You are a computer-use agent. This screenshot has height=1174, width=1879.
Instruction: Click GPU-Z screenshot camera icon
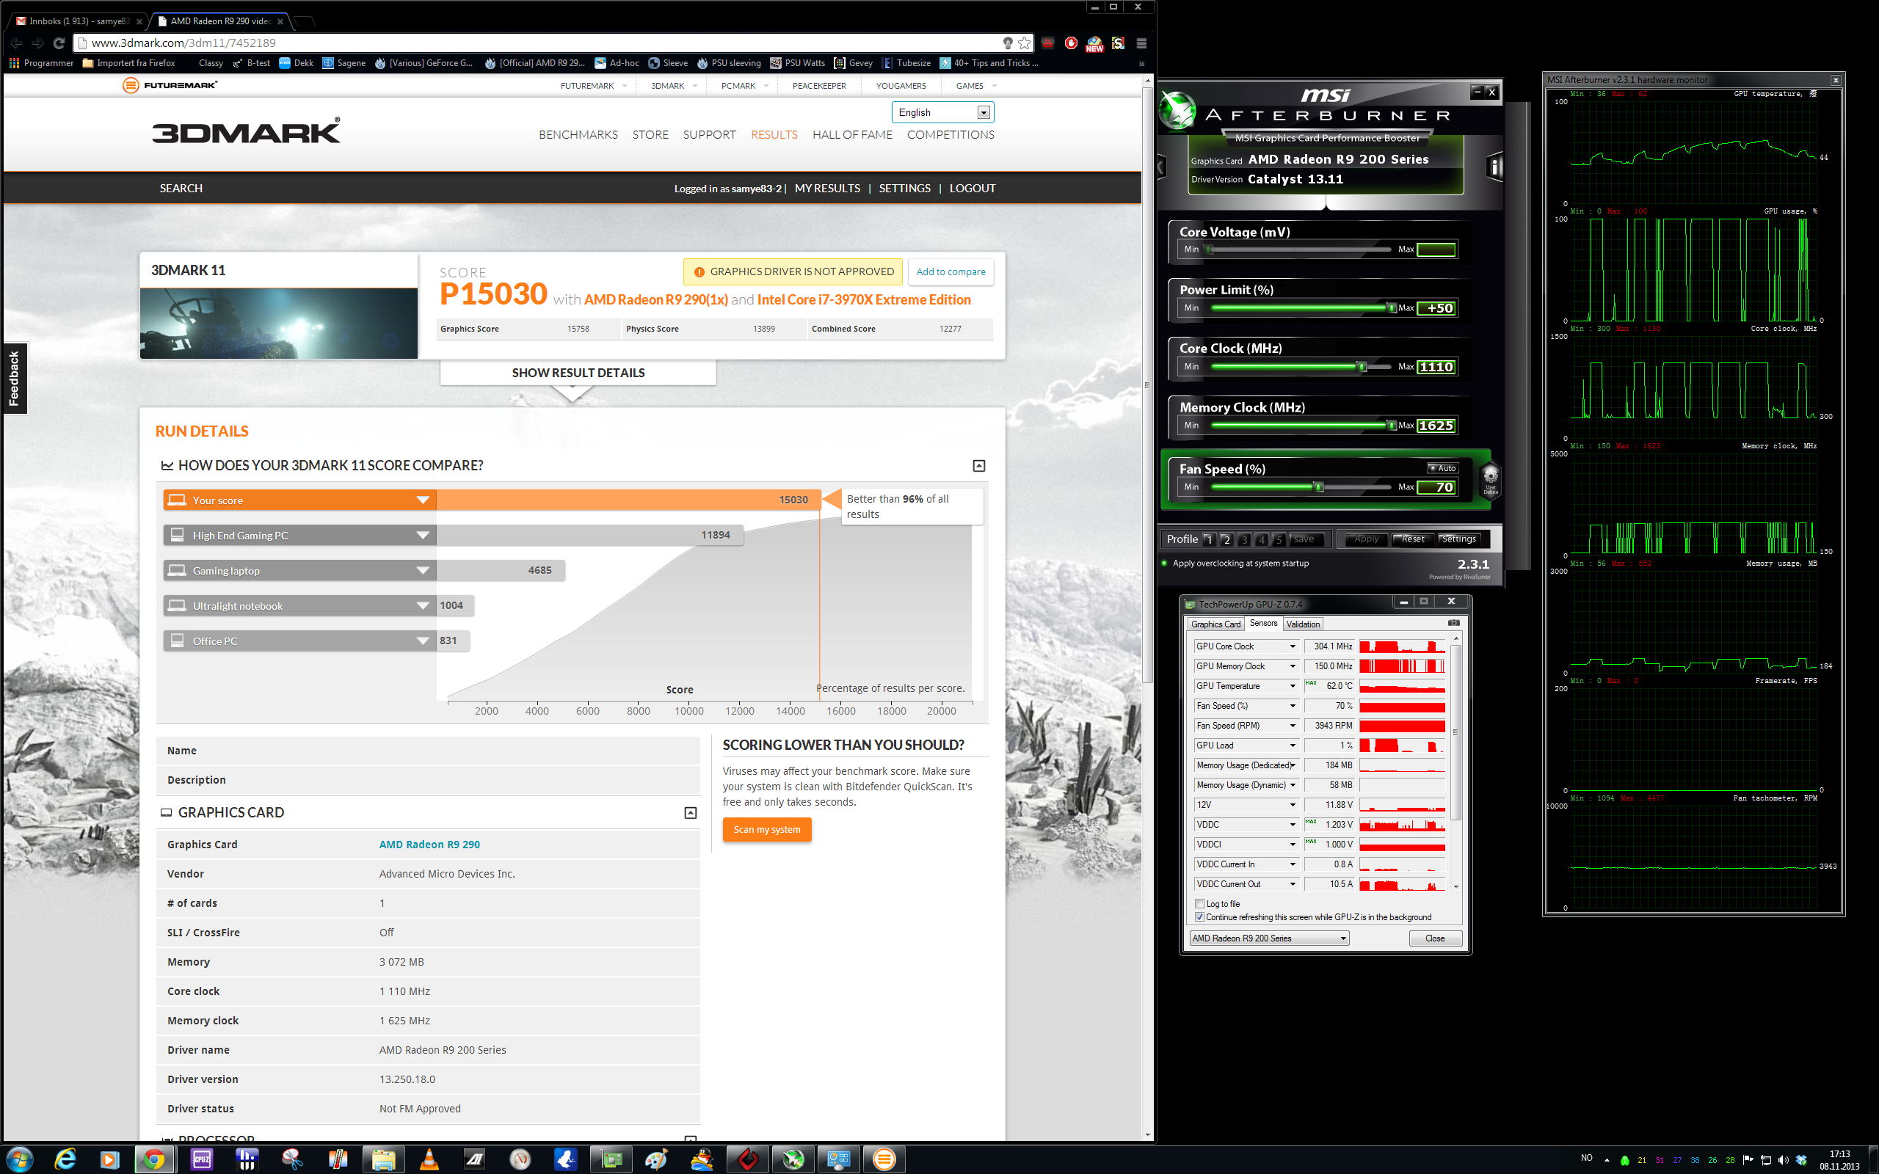[1453, 623]
